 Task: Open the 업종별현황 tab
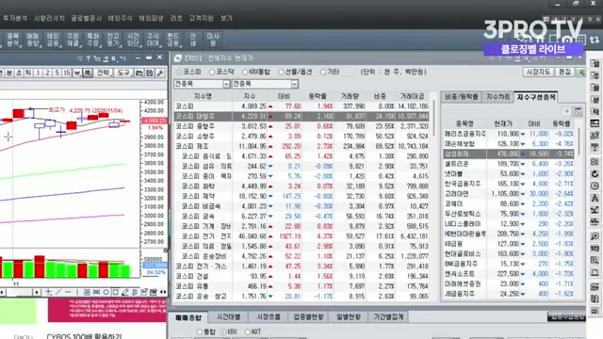pyautogui.click(x=308, y=317)
